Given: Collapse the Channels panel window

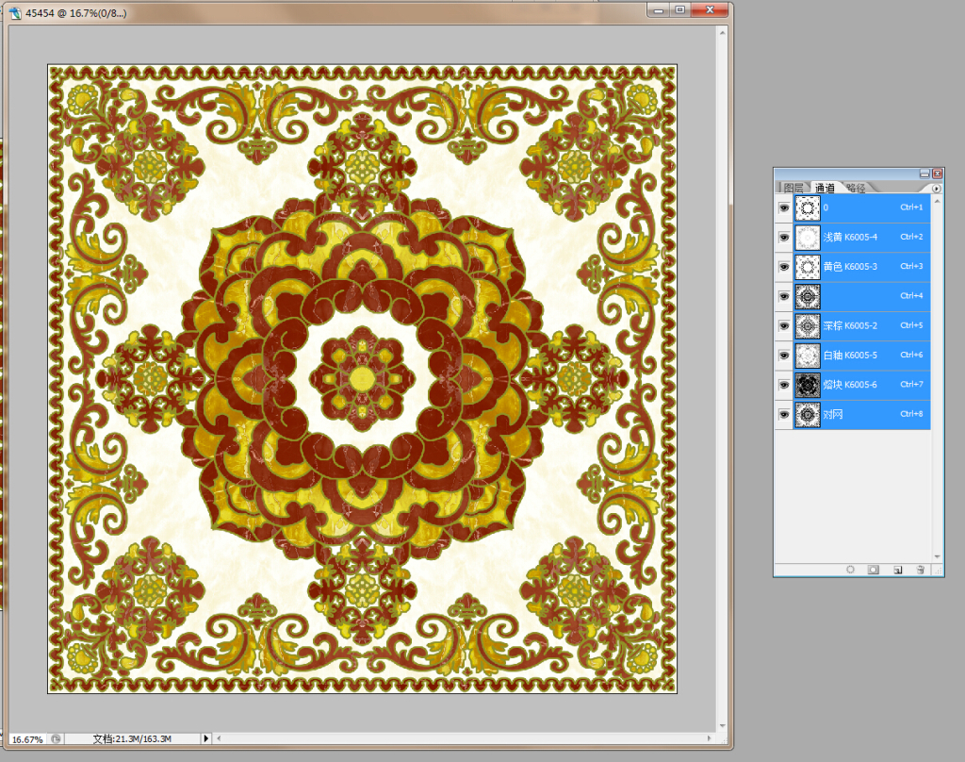Looking at the screenshot, I should pyautogui.click(x=924, y=174).
